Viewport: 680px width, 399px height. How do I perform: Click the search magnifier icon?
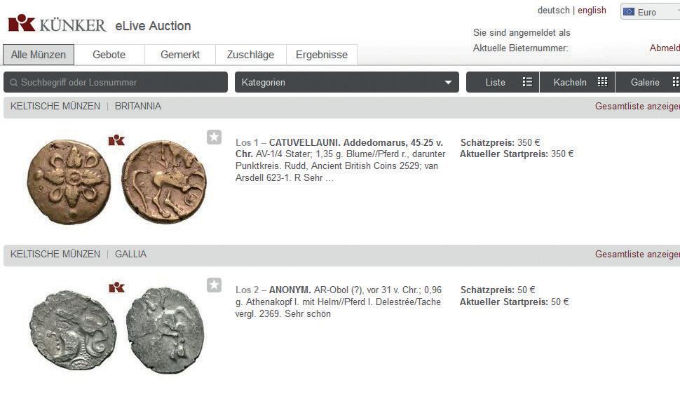coord(13,83)
